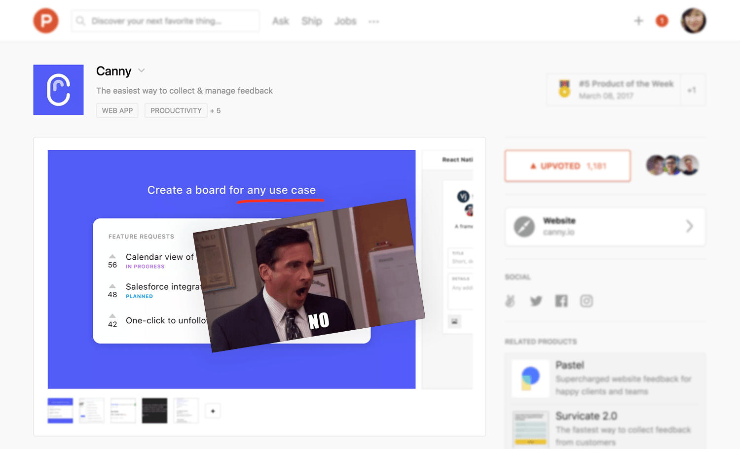Open the Facebook social icon
The image size is (740, 449).
561,301
